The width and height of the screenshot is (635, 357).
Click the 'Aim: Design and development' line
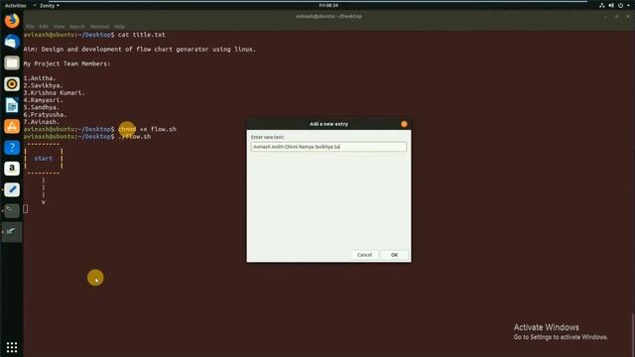(140, 49)
